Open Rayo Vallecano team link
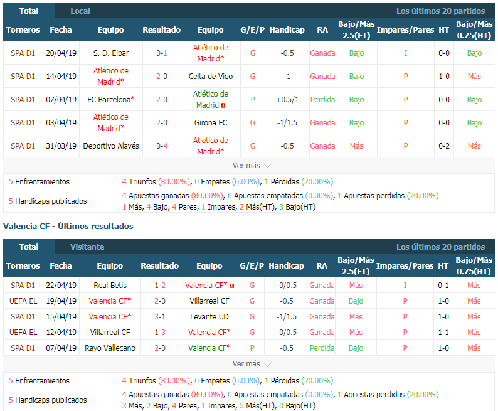This screenshot has height=411, width=498. pyautogui.click(x=110, y=348)
